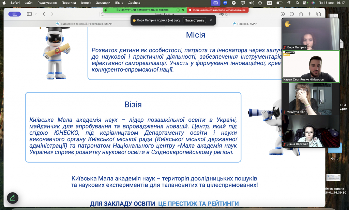
Task: Open the battery status menu
Action: (x=279, y=3)
